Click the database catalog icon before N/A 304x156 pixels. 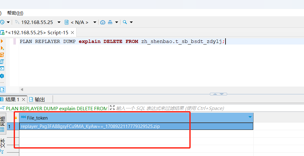click(67, 22)
